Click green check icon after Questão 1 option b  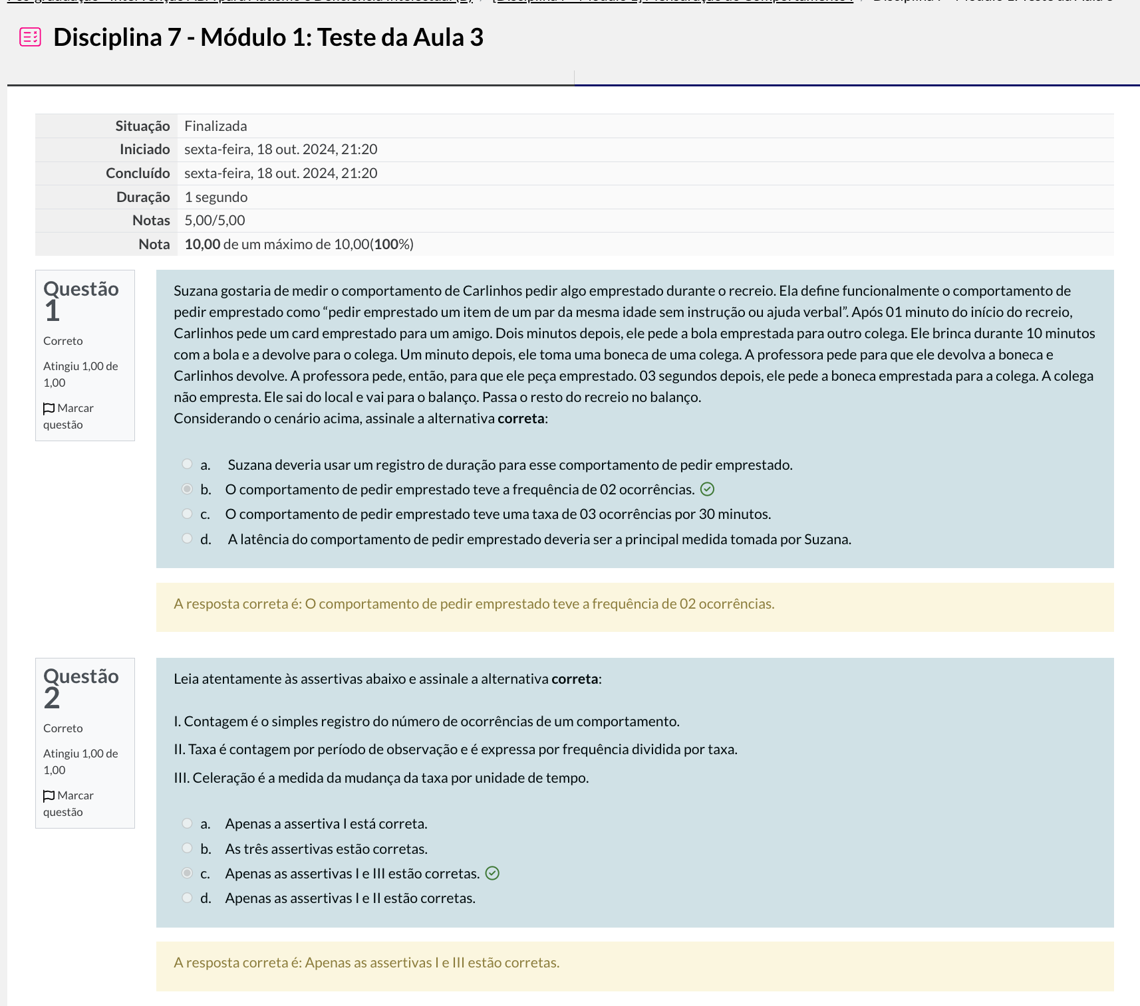click(708, 489)
